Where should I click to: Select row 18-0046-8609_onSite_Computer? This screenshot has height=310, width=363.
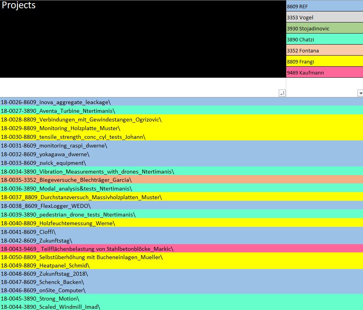pos(181,290)
